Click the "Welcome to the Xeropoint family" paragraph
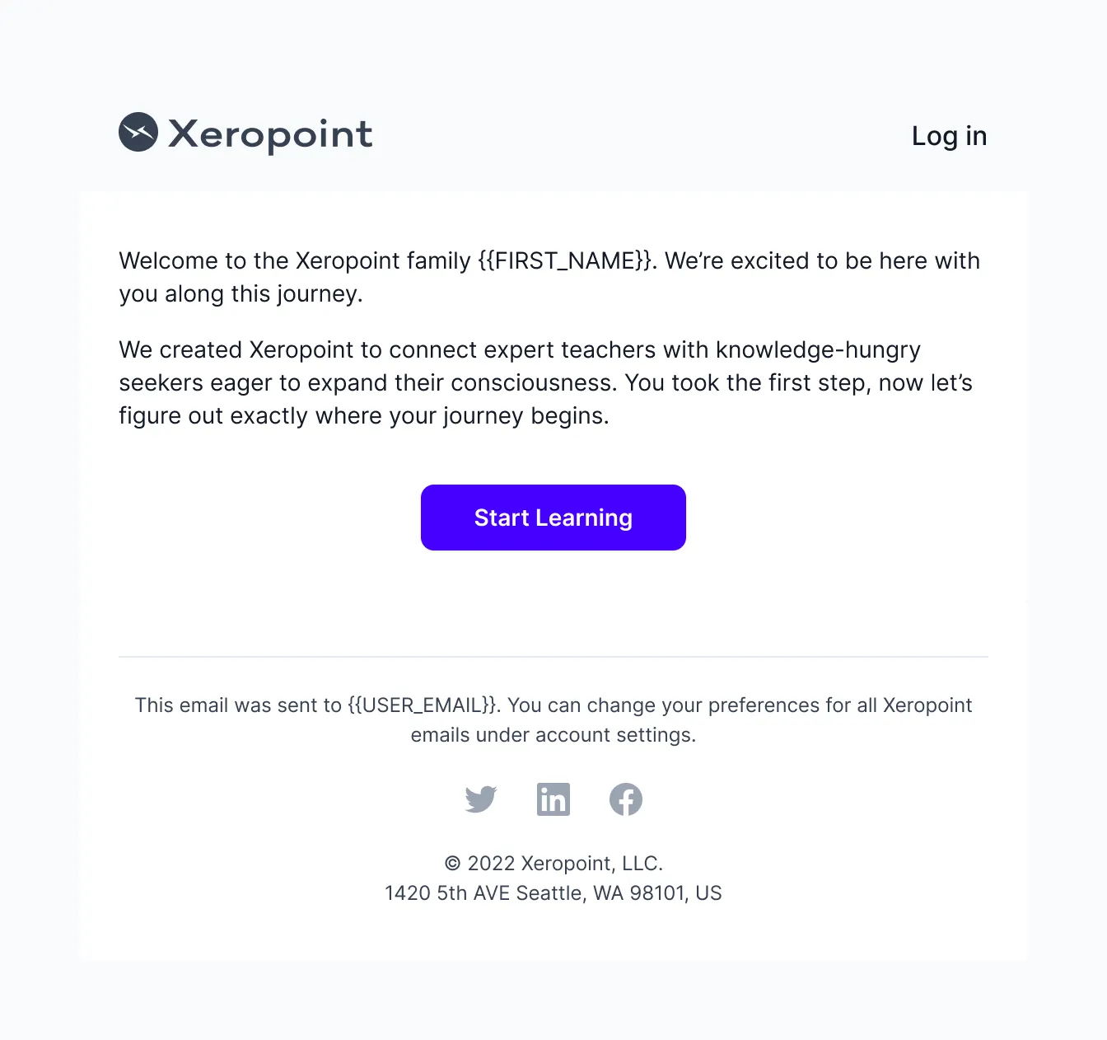The width and height of the screenshot is (1107, 1040). tap(549, 277)
